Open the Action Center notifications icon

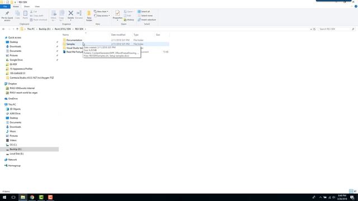(x=352, y=197)
